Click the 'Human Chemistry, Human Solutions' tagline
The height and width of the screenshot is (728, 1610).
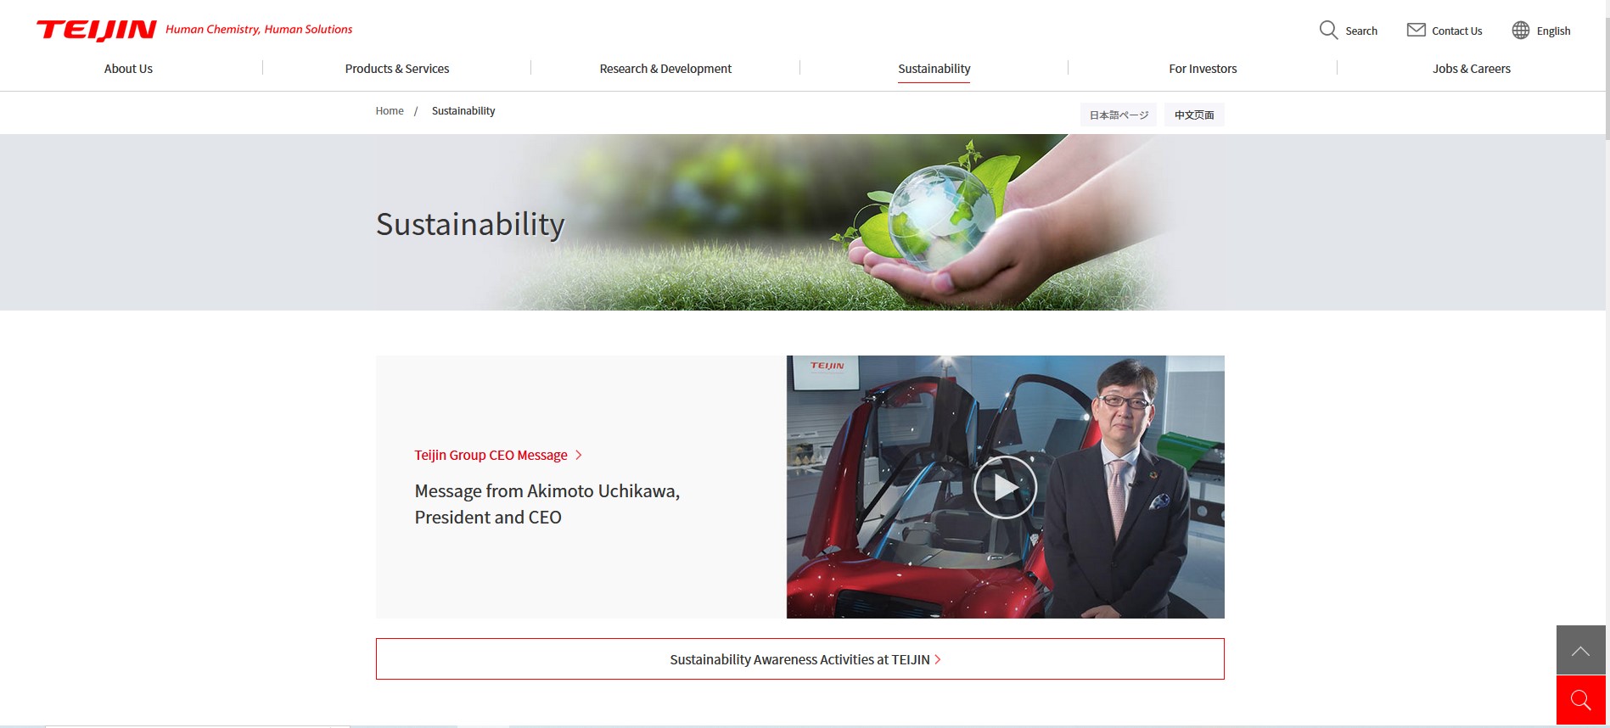point(259,29)
